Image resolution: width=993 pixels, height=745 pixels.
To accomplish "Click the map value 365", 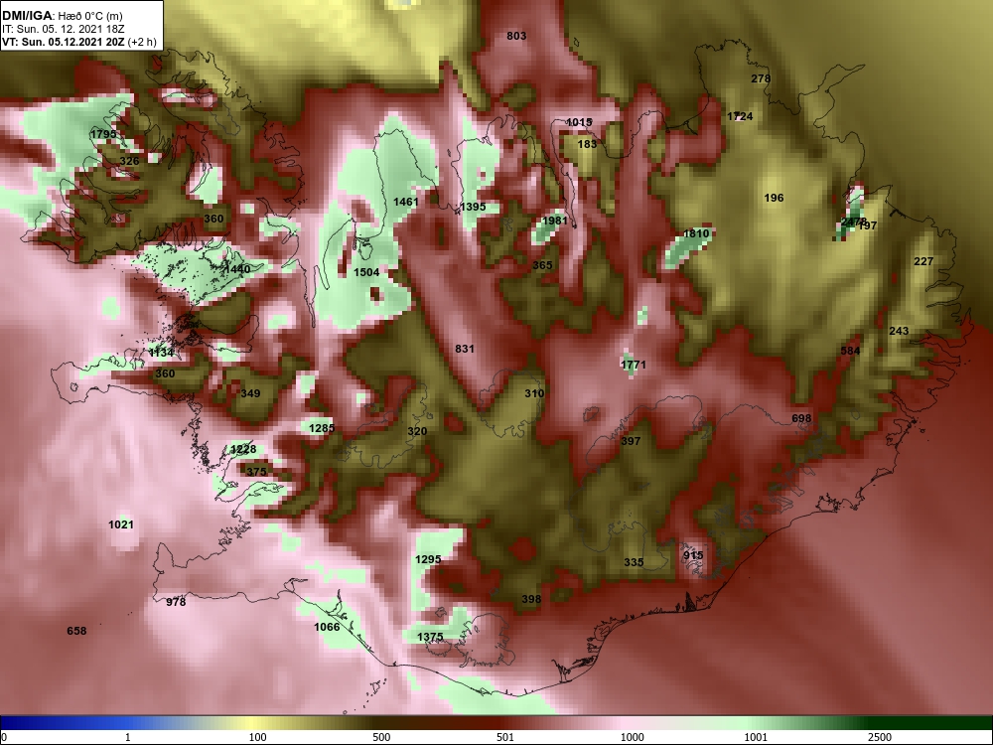I will (542, 265).
